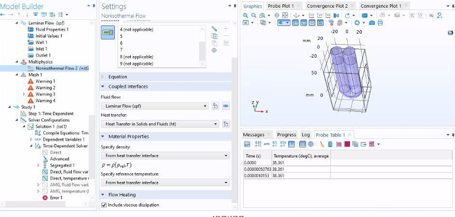Toggle the active selection switch
Viewport: 455px width, 217px height.
pyautogui.click(x=107, y=33)
